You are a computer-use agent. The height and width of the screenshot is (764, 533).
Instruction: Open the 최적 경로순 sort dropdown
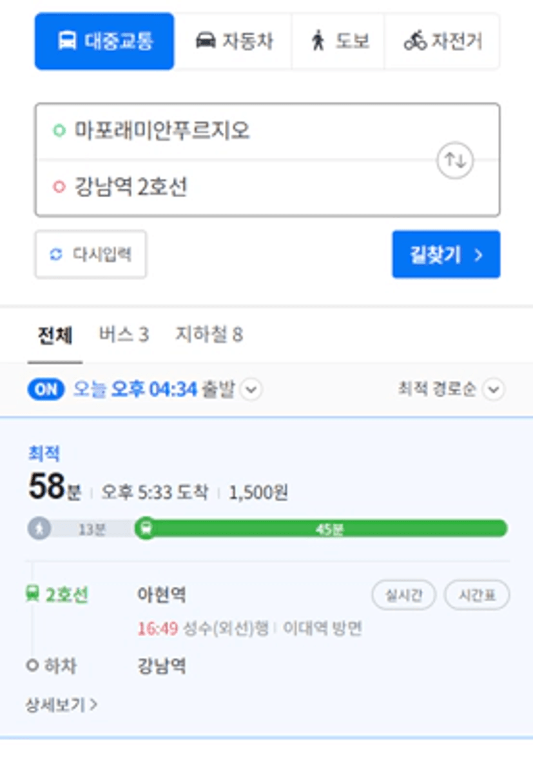pyautogui.click(x=493, y=389)
